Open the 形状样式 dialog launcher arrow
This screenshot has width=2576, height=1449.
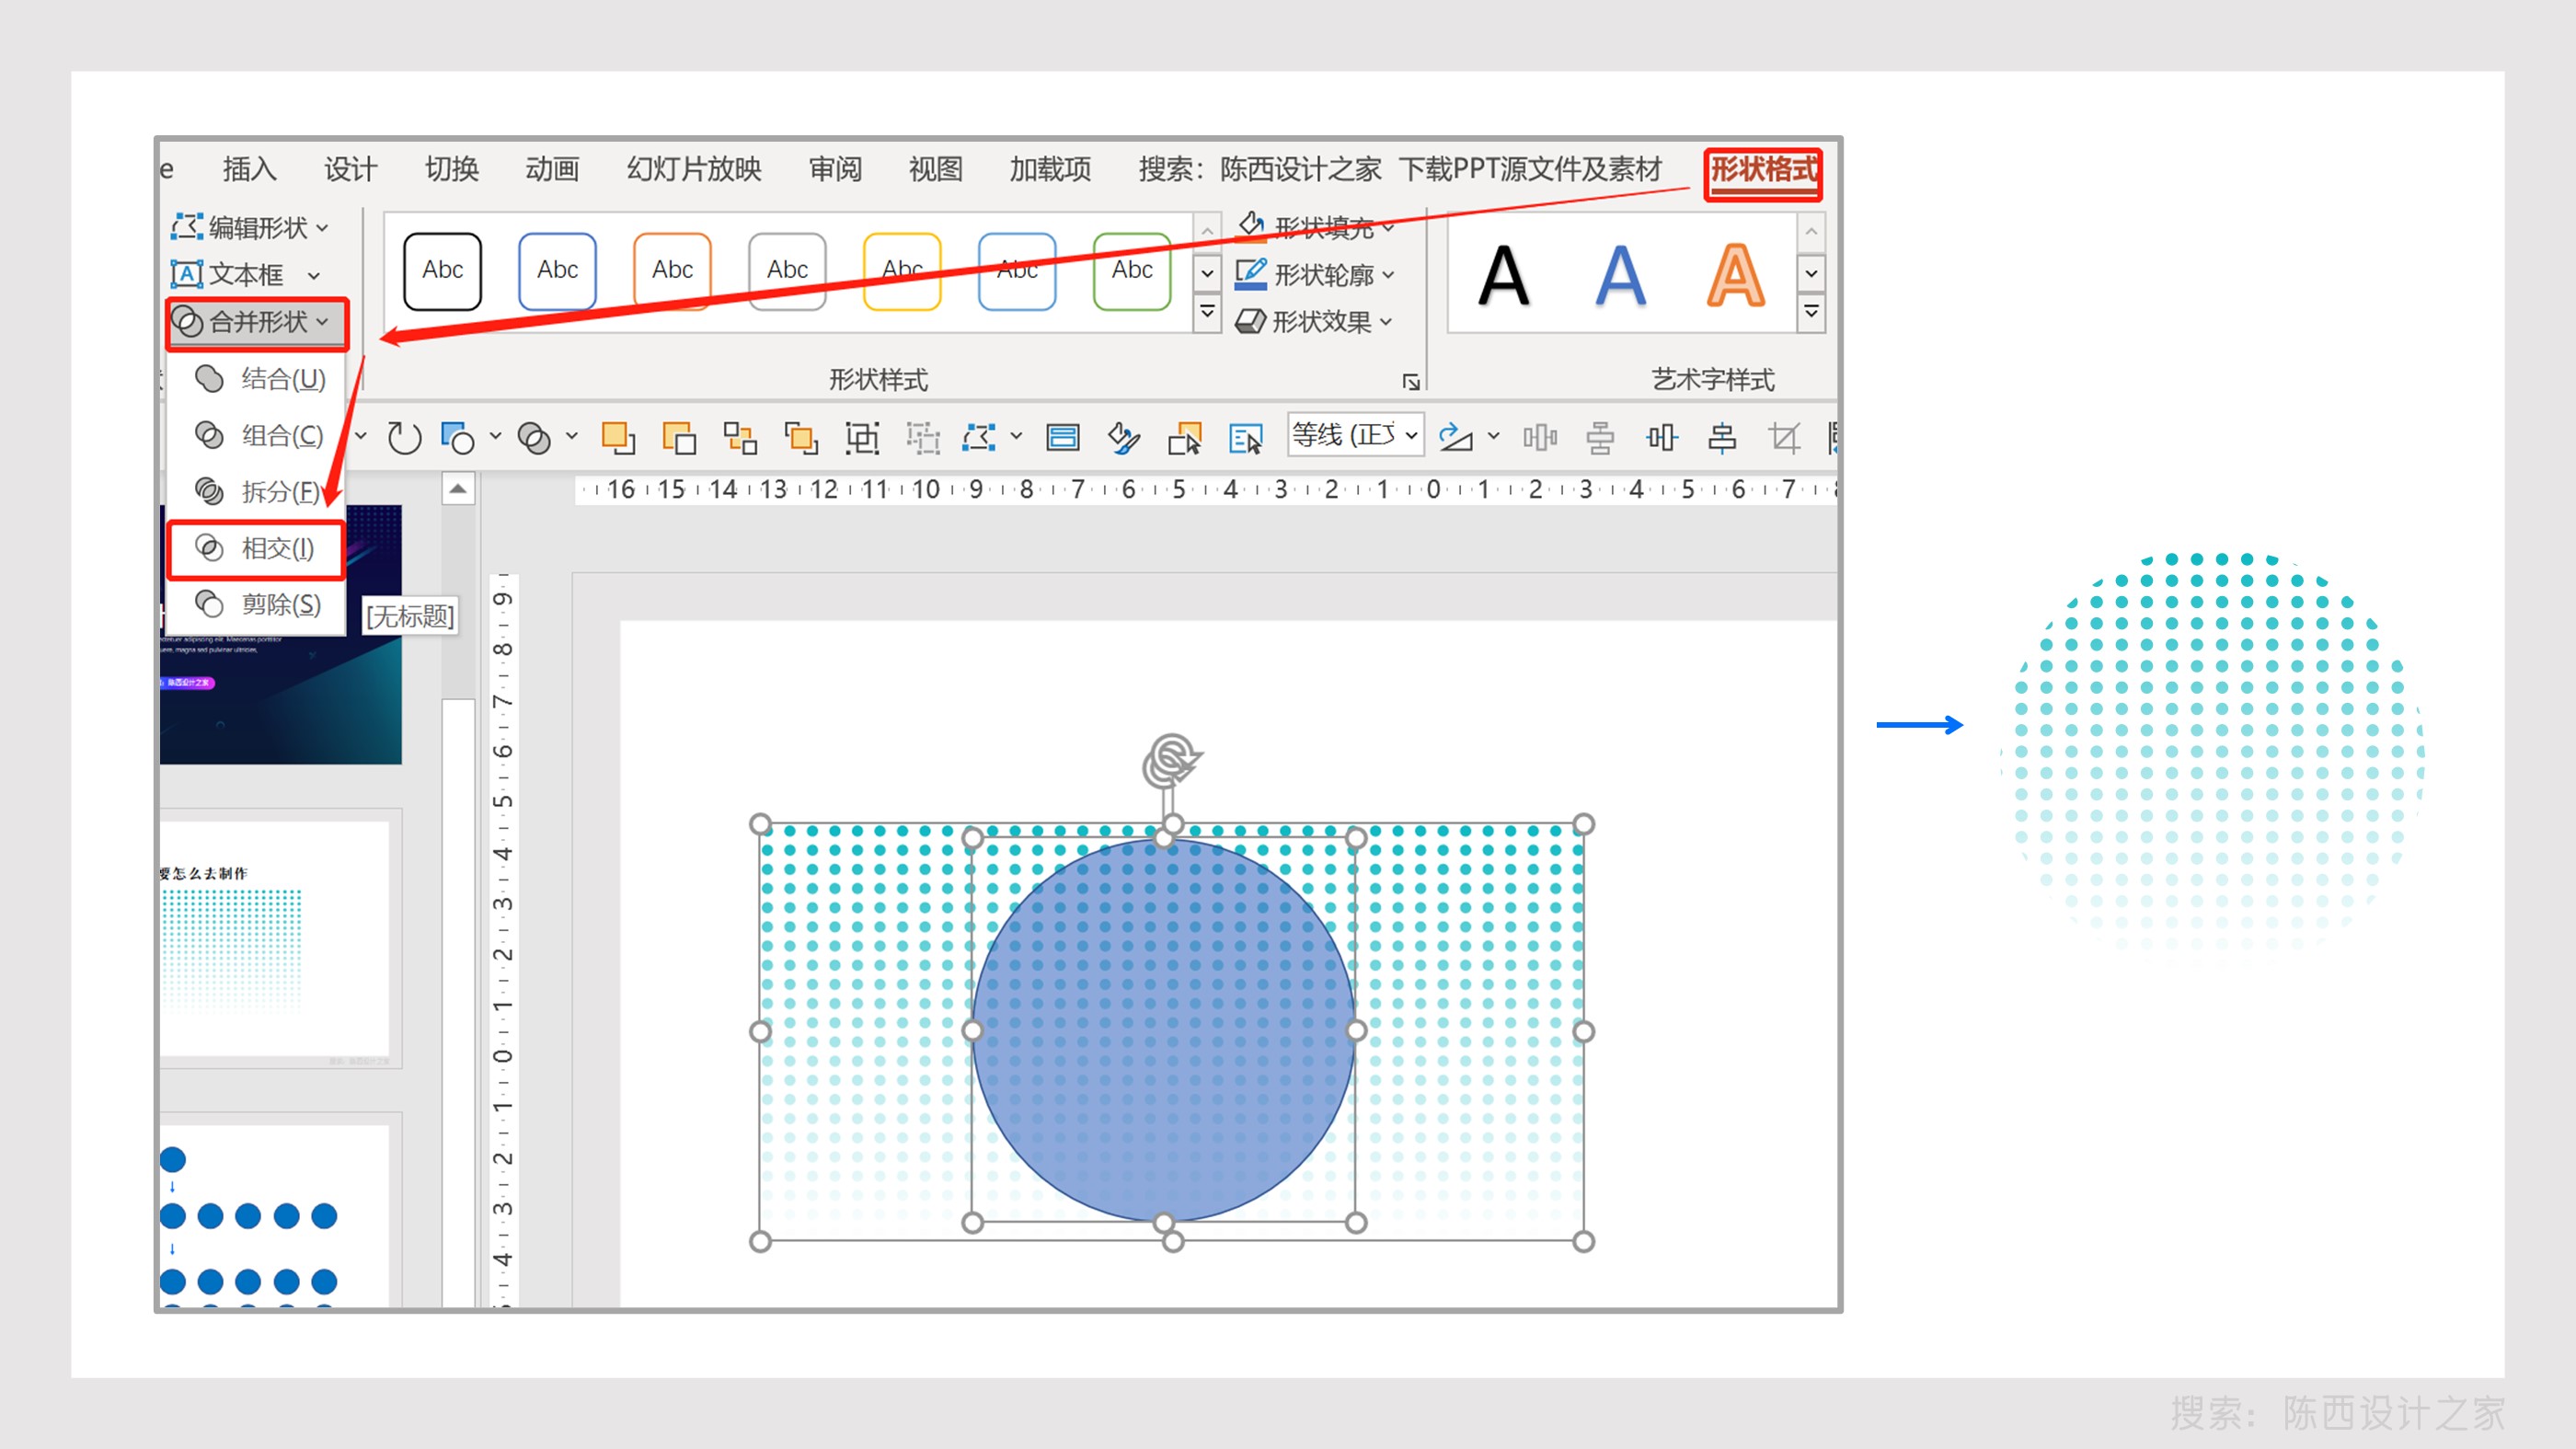1411,382
